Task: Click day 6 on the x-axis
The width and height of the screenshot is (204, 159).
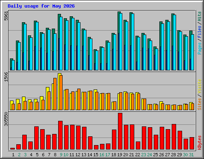Action: point(43,155)
